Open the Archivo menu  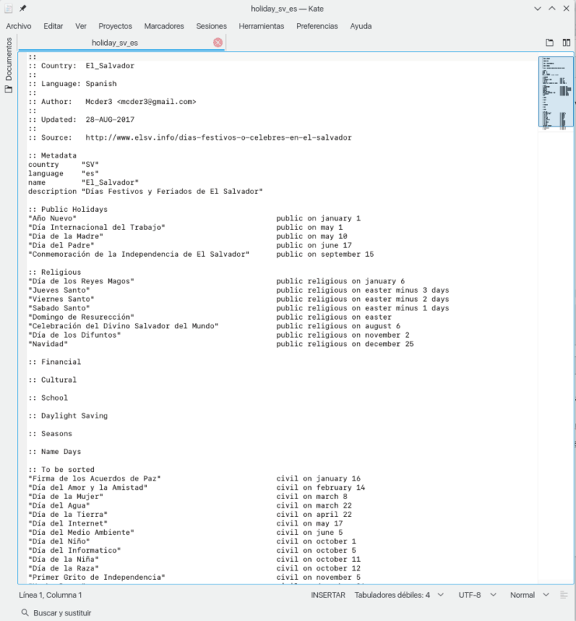pos(19,26)
